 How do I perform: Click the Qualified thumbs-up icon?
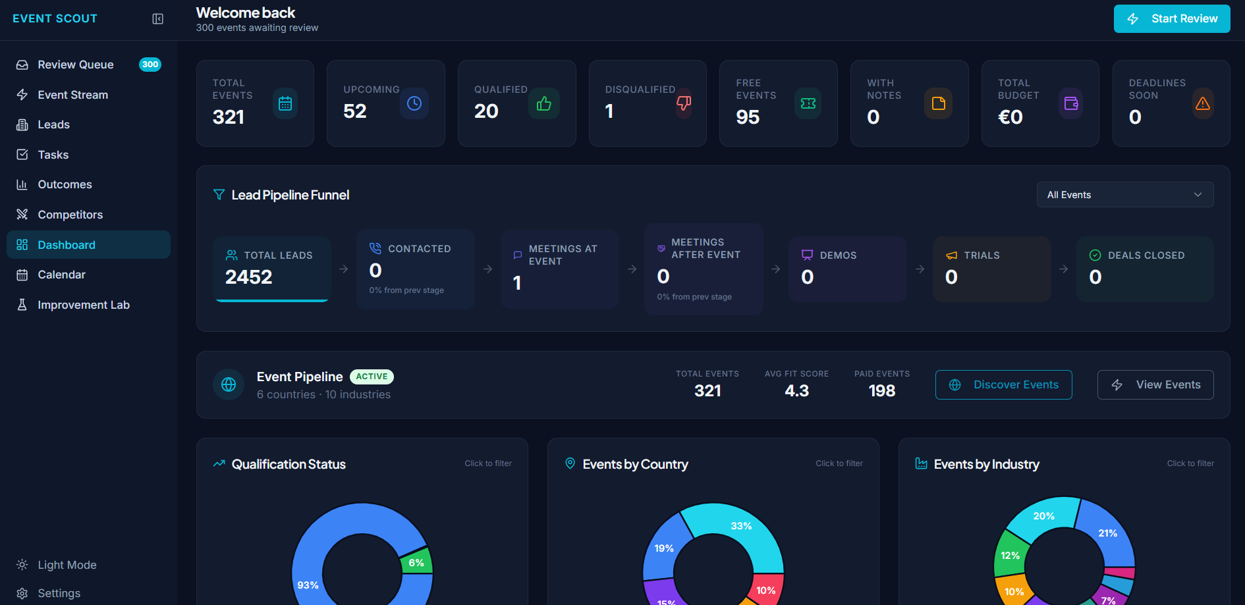(544, 103)
